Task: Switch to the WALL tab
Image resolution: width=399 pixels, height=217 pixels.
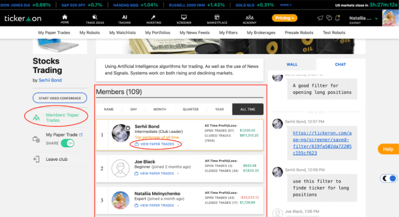Action: coord(292,65)
